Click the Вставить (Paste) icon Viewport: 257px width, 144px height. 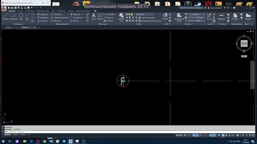coord(235,17)
